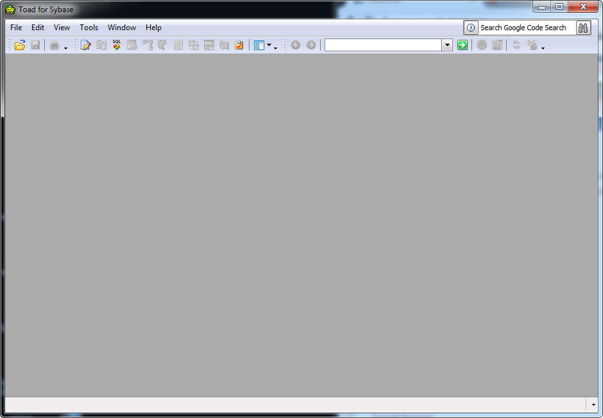Select the File menu
Screen dimensions: 603x418
15,28
